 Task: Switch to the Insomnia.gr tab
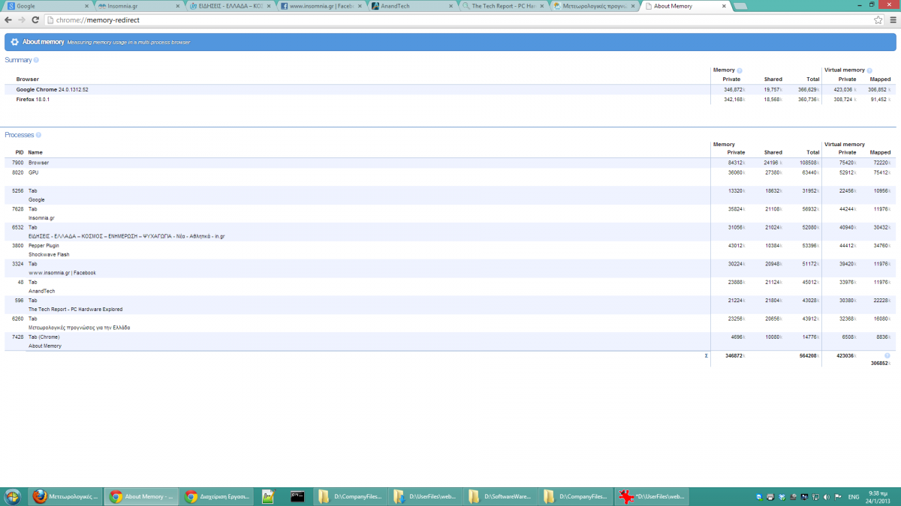[x=138, y=6]
